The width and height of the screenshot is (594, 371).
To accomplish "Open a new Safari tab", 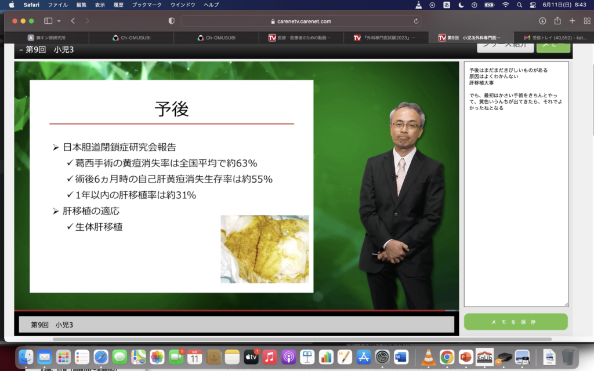I will point(572,21).
